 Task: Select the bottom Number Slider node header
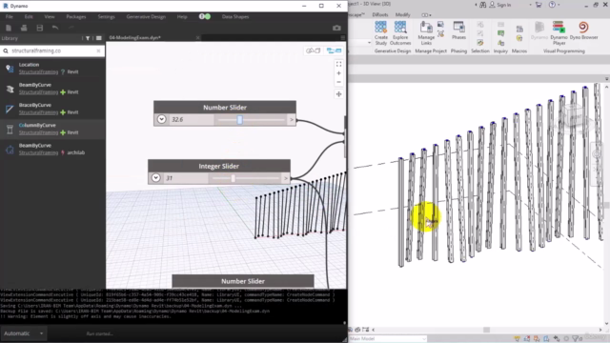(x=243, y=281)
